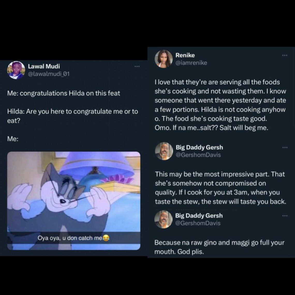The image size is (295, 295).
Task: Open Big Daddy Gersh's avatar on stew tweet
Action: pos(164,151)
